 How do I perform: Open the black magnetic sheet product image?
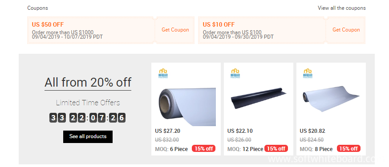click(x=259, y=98)
